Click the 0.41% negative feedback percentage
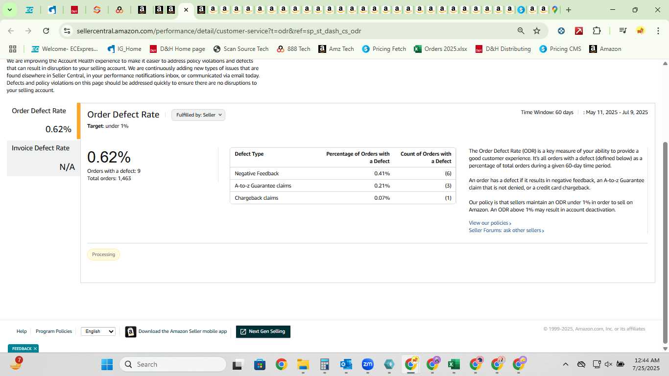669x376 pixels. (x=382, y=173)
